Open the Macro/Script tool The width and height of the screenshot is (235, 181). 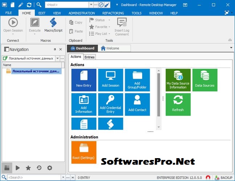tap(53, 25)
